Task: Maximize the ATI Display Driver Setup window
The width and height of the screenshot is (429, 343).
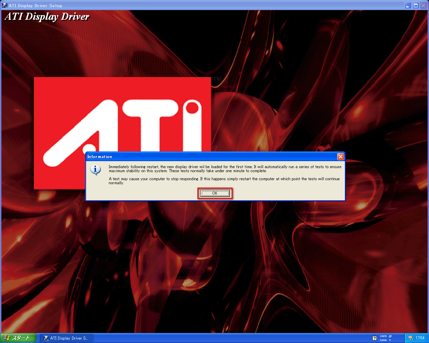Action: [416, 5]
